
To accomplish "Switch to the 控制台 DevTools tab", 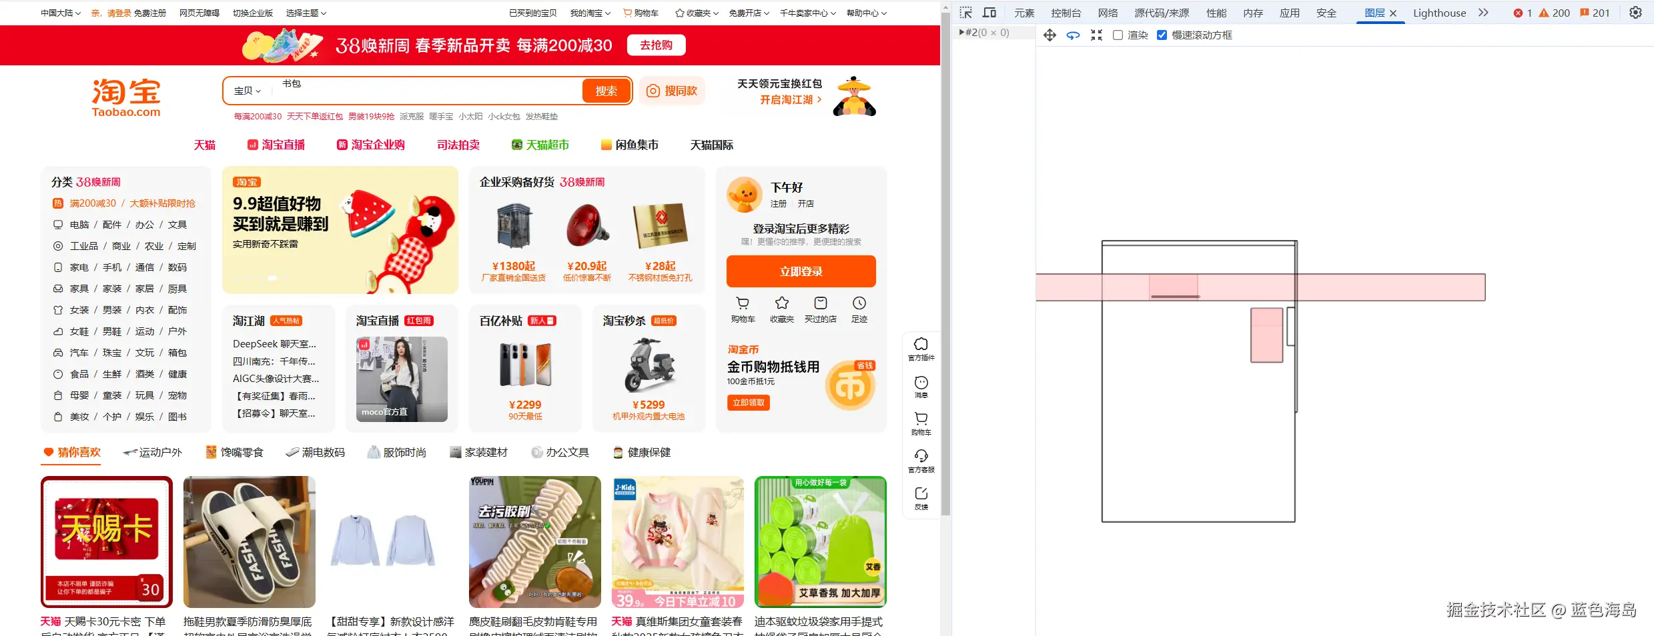I will [1066, 13].
